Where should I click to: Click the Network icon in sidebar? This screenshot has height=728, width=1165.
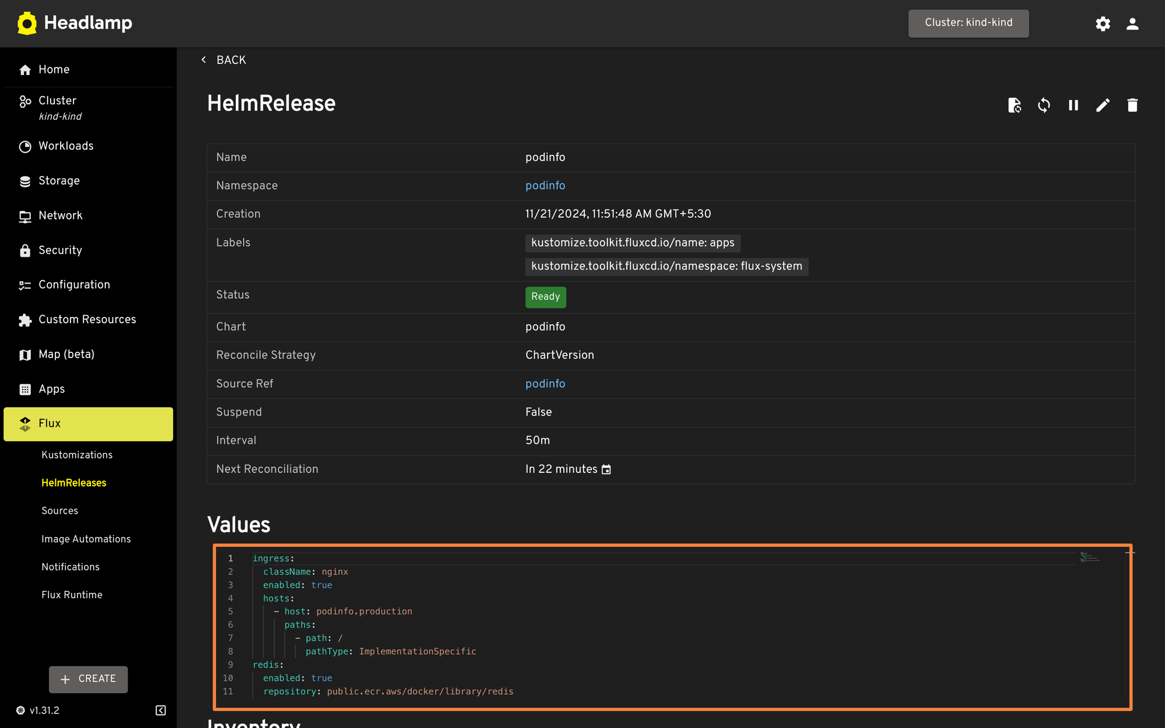click(25, 217)
